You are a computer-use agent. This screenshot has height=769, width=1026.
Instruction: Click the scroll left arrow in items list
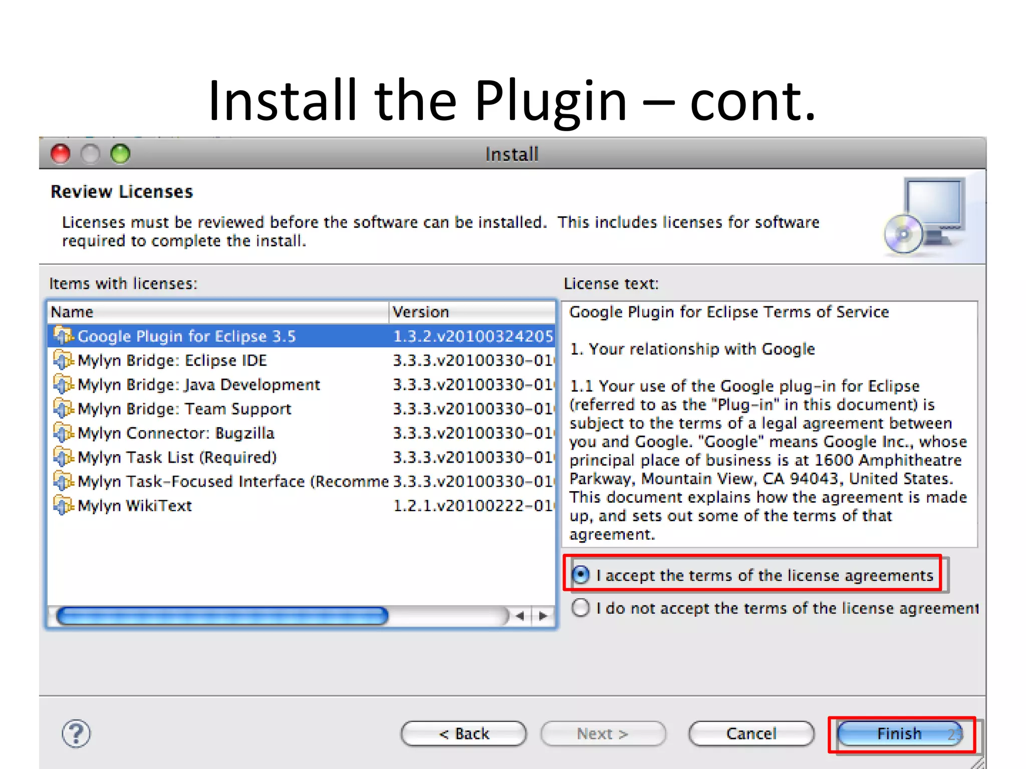[x=520, y=616]
